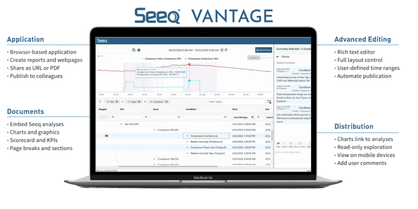Click the Label icon in notes panel
The height and width of the screenshot is (209, 418).
pyautogui.click(x=291, y=144)
